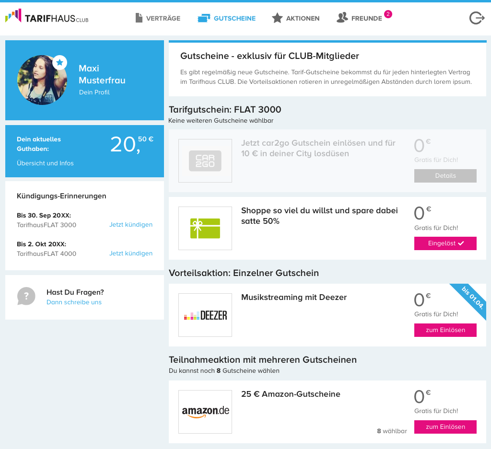Cancel the TarifhausFLAT 4000 contract
This screenshot has height=449, width=491.
coord(131,253)
